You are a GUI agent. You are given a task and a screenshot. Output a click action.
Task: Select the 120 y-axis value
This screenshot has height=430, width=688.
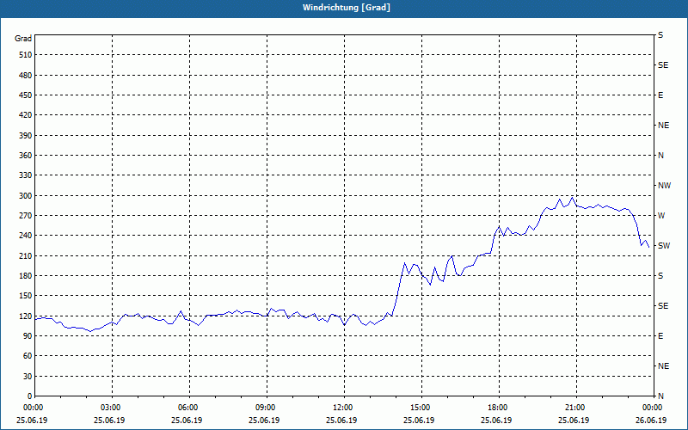click(x=26, y=316)
